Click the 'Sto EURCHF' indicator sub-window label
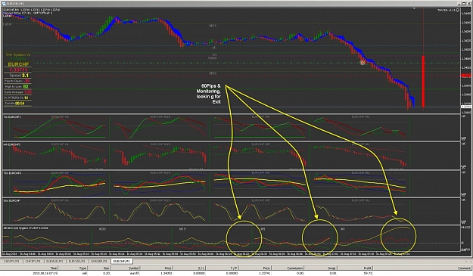 (11, 200)
